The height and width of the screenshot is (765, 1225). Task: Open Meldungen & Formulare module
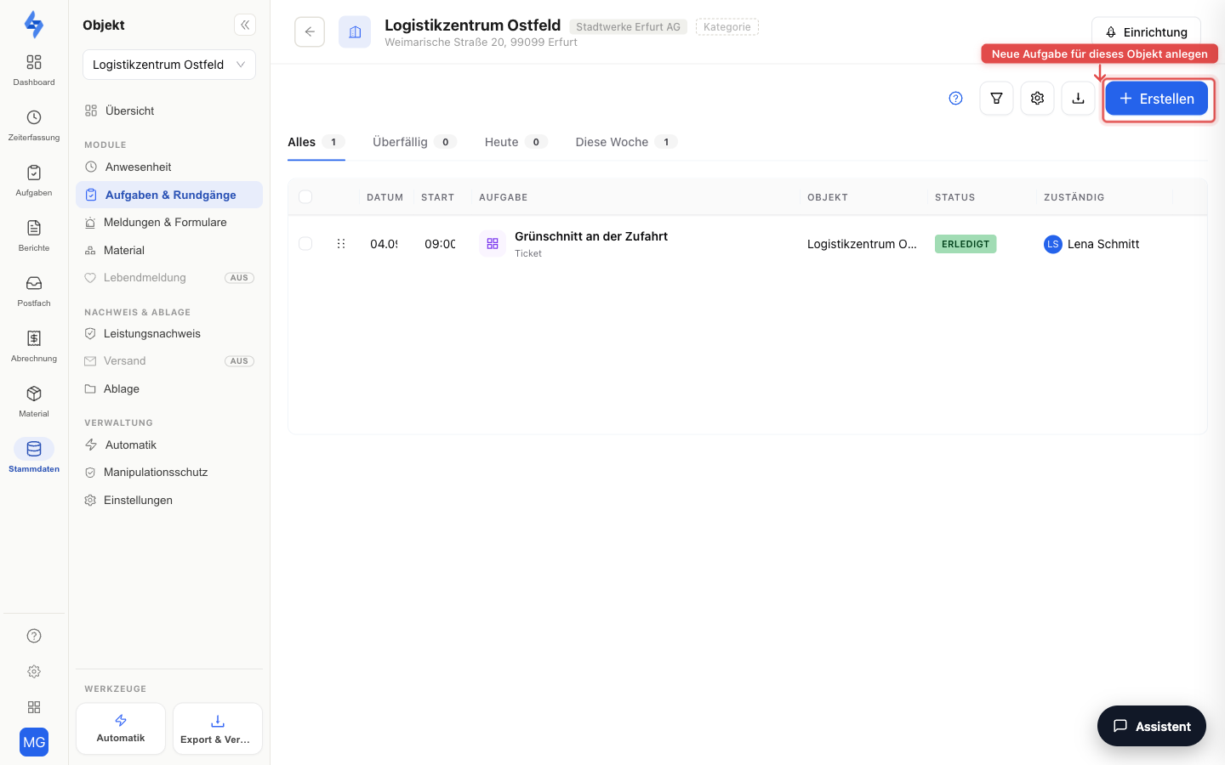coord(169,222)
